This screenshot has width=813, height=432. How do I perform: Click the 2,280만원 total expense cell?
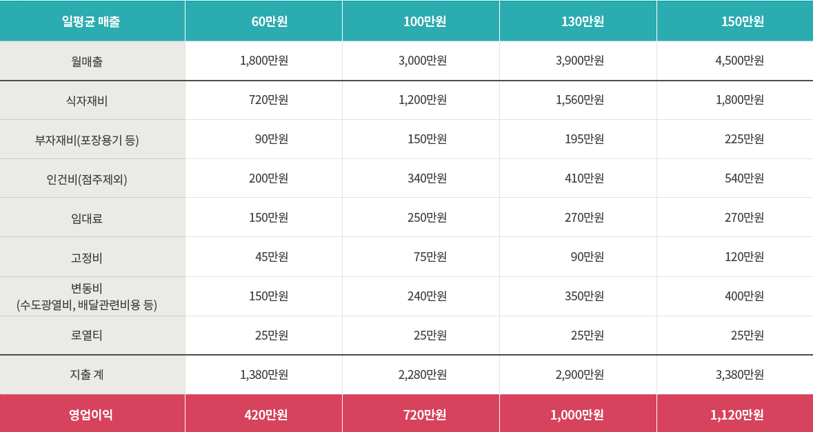tap(421, 375)
